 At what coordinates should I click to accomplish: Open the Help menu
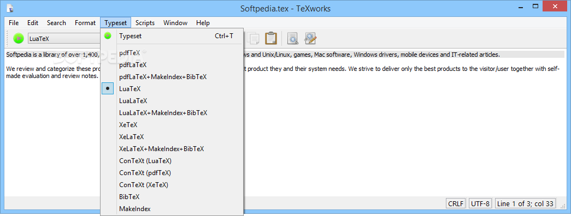point(203,23)
